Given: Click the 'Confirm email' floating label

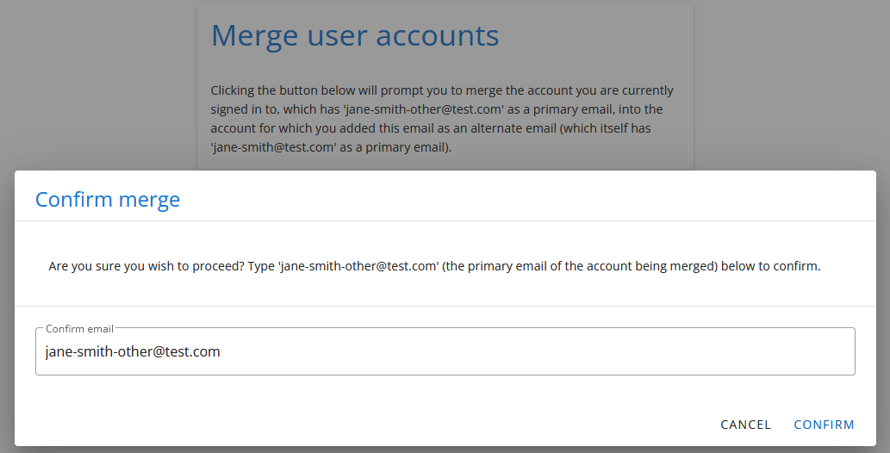Looking at the screenshot, I should (x=79, y=329).
